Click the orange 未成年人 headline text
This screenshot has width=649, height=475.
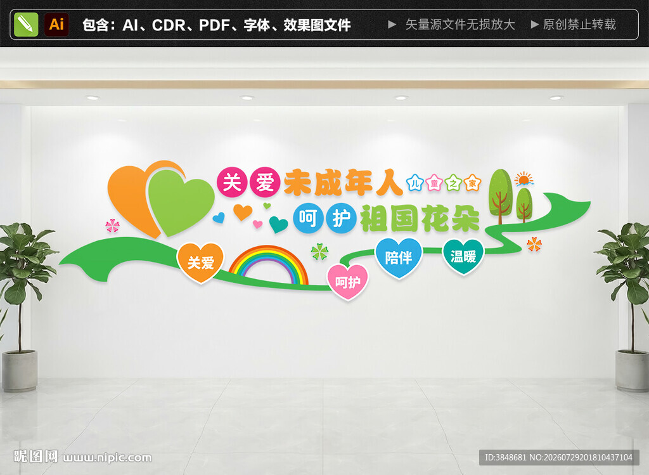(x=343, y=183)
